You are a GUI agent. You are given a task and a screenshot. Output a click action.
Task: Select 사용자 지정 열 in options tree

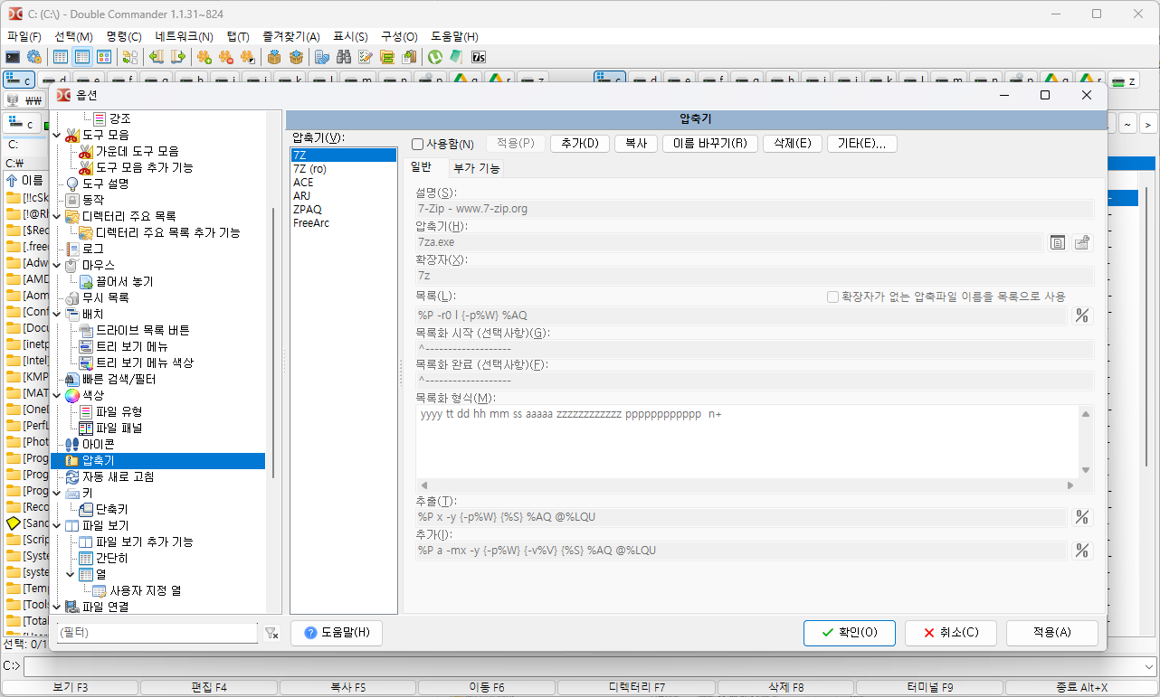tap(146, 590)
